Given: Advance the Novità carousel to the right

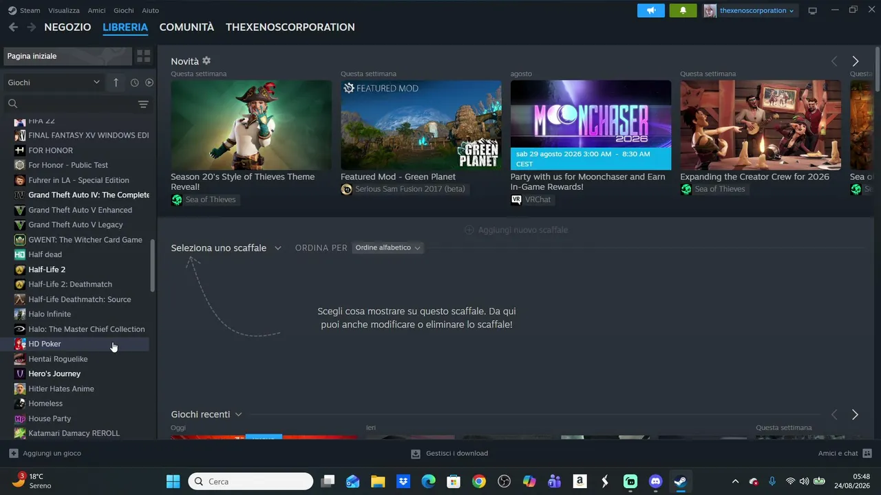Looking at the screenshot, I should point(856,61).
